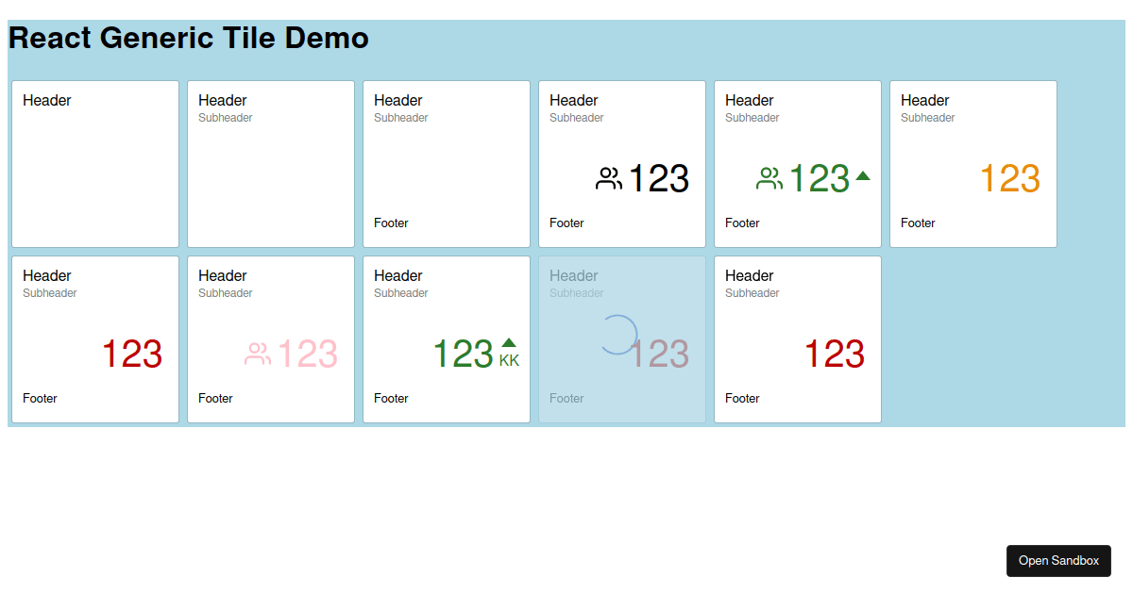Click the green people icon
The image size is (1133, 594).
click(769, 178)
